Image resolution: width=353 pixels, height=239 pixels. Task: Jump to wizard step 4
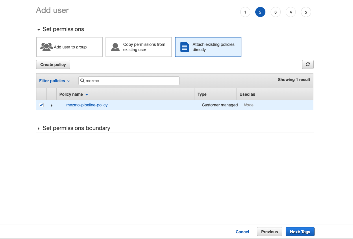[291, 12]
